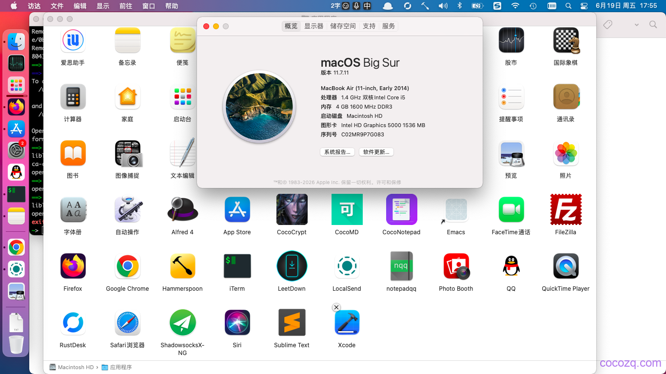This screenshot has width=666, height=374.
Task: Open the LeetDown app icon
Action: 292,266
